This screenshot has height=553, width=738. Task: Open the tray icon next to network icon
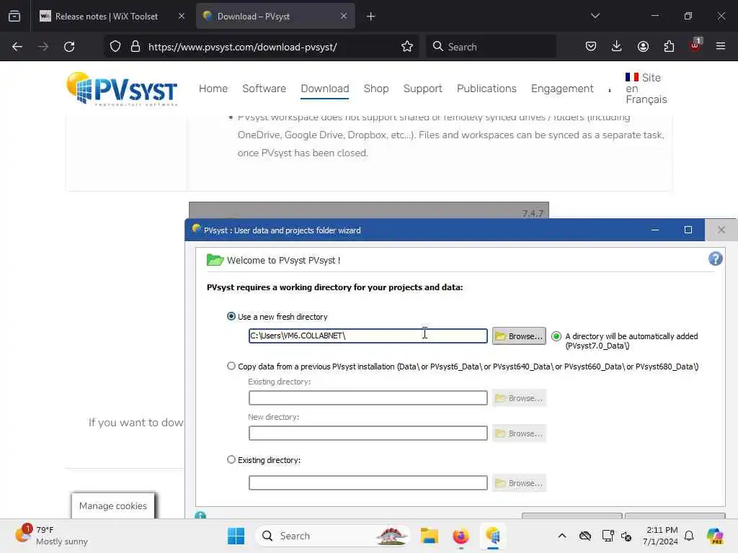coord(626,536)
